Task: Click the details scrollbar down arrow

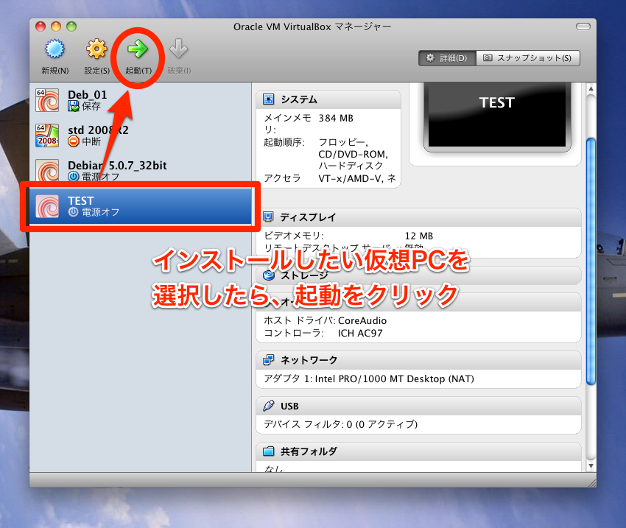Action: tap(591, 465)
